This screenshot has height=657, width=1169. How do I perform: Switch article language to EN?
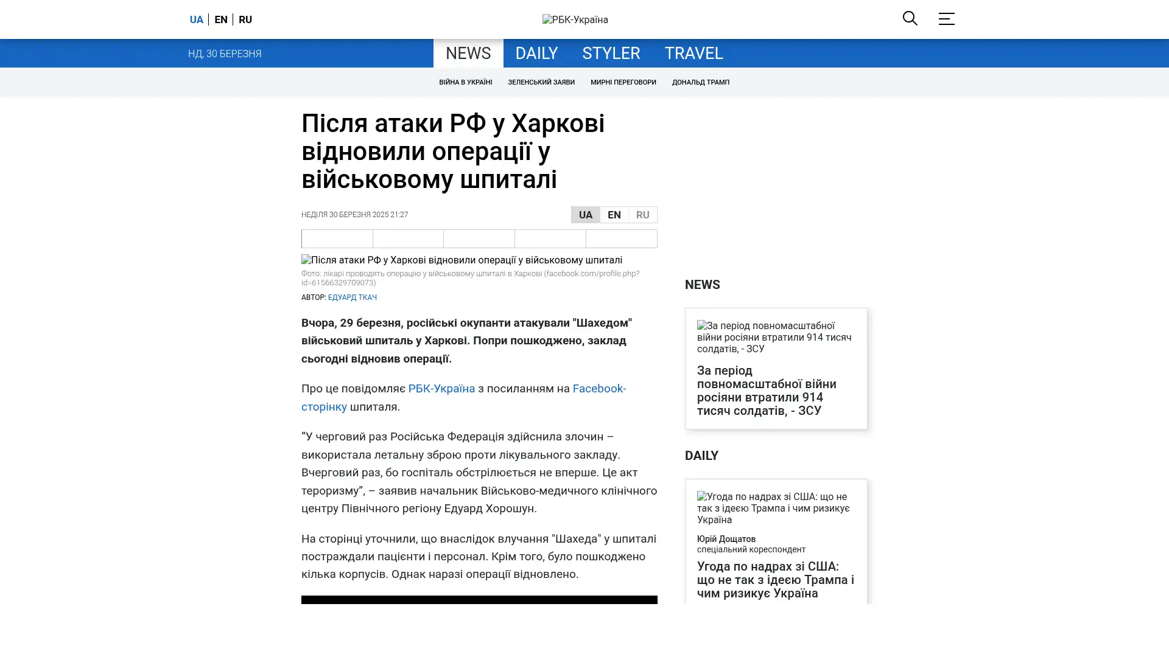[x=614, y=215]
